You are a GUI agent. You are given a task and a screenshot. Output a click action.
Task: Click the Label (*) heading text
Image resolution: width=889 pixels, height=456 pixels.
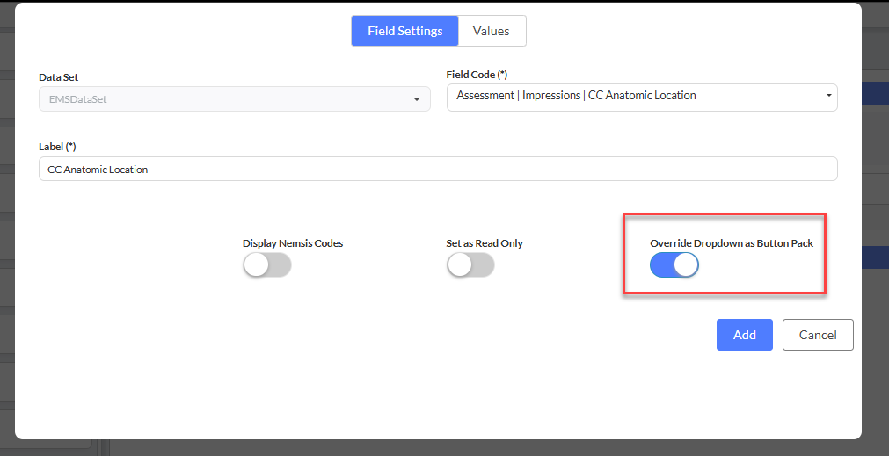(x=57, y=147)
